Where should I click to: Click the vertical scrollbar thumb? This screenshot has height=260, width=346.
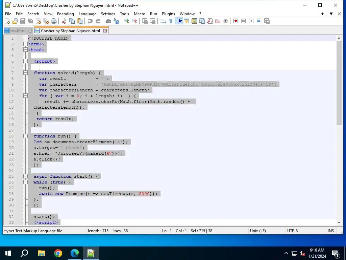(x=339, y=83)
